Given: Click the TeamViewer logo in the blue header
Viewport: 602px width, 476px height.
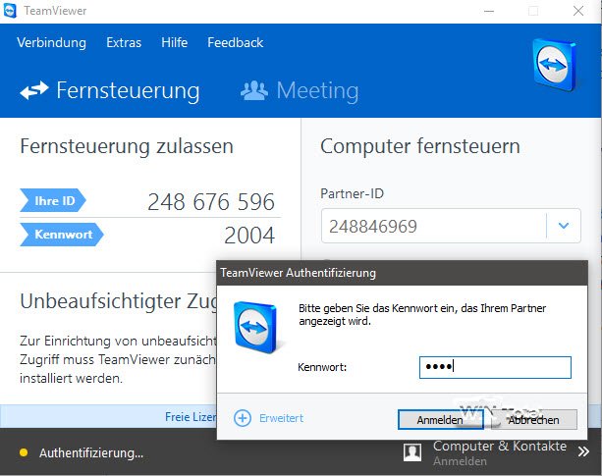Looking at the screenshot, I should pos(555,65).
